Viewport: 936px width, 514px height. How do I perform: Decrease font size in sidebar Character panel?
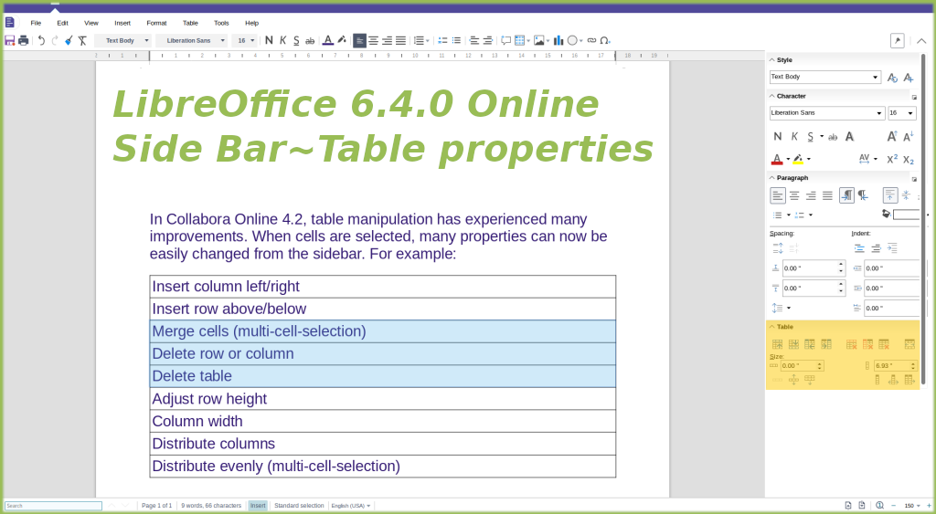[x=908, y=137]
